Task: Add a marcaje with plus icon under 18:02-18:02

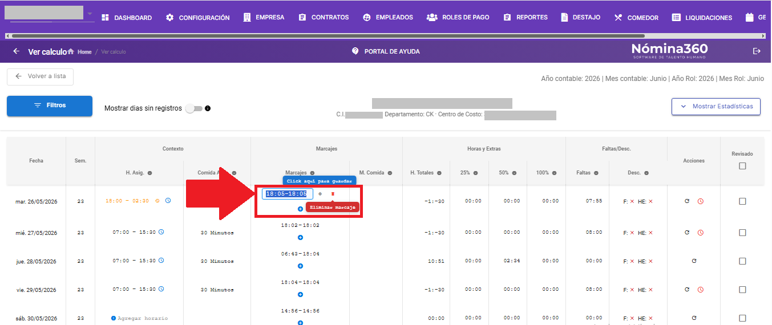Action: tap(300, 238)
